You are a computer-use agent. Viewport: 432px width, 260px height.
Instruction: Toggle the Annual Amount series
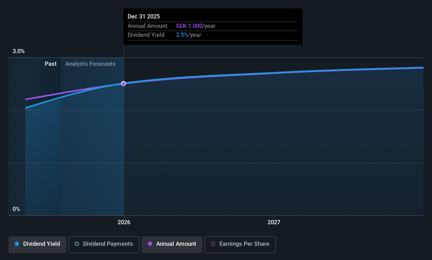coord(172,244)
